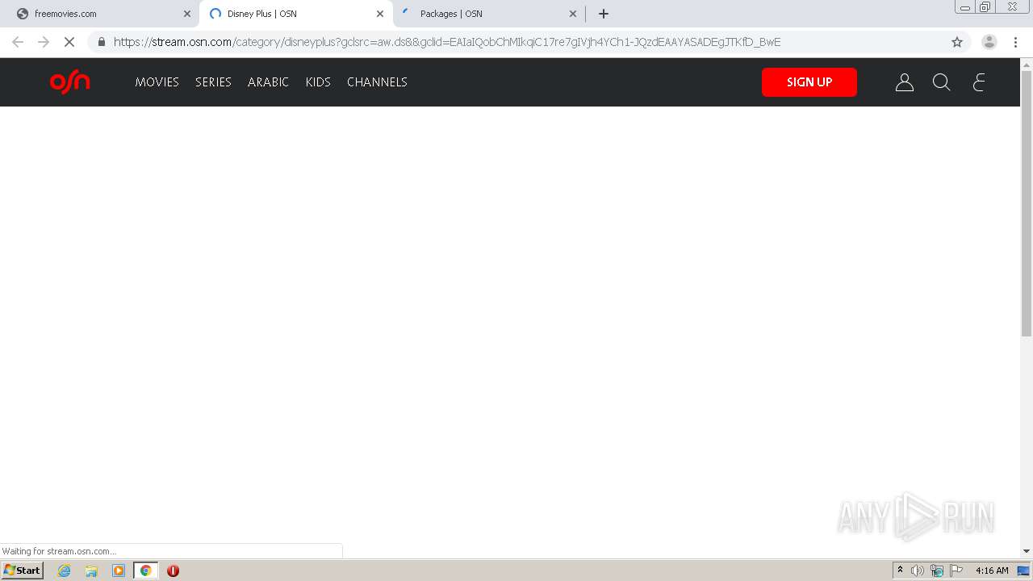Screen dimensions: 1033x581
Task: Close the Disney Plus | OSN tab
Action: coord(380,14)
